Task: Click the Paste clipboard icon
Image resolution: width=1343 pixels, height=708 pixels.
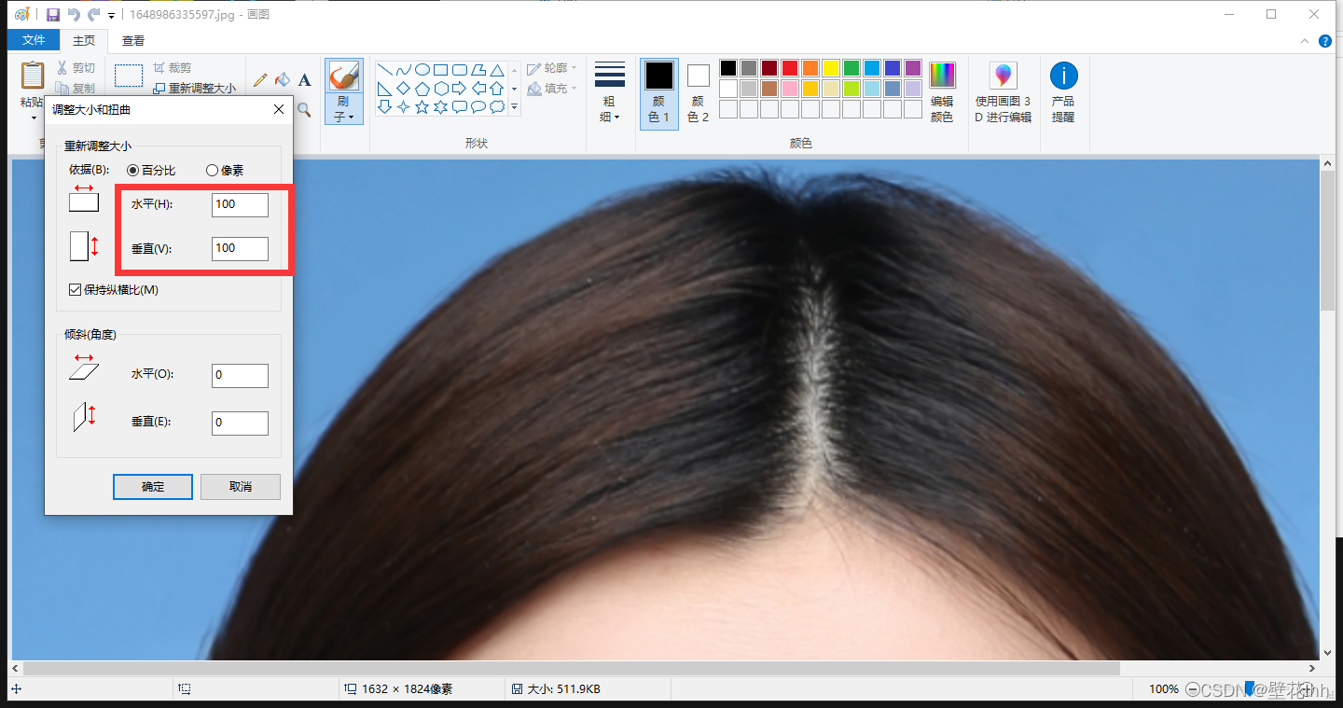Action: tap(33, 75)
